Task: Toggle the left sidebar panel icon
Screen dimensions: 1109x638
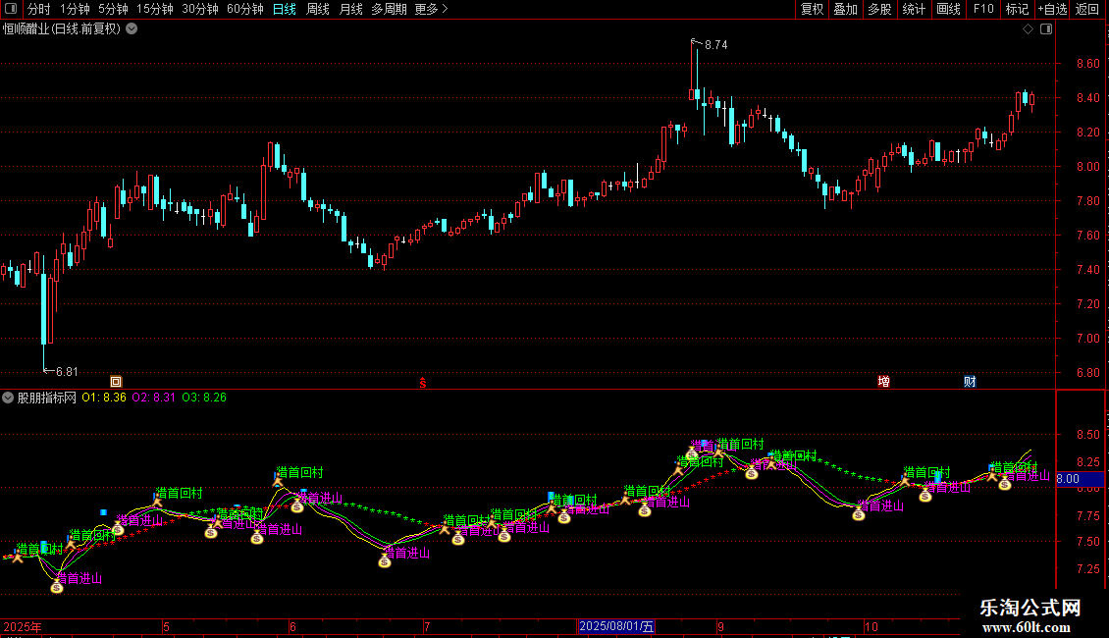Action: tap(11, 9)
